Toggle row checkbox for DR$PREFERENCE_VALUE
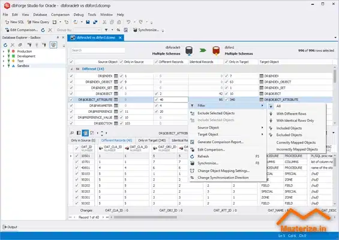This screenshot has width=339, height=240. pos(71,118)
